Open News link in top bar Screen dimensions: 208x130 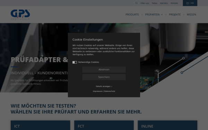click(x=155, y=3)
